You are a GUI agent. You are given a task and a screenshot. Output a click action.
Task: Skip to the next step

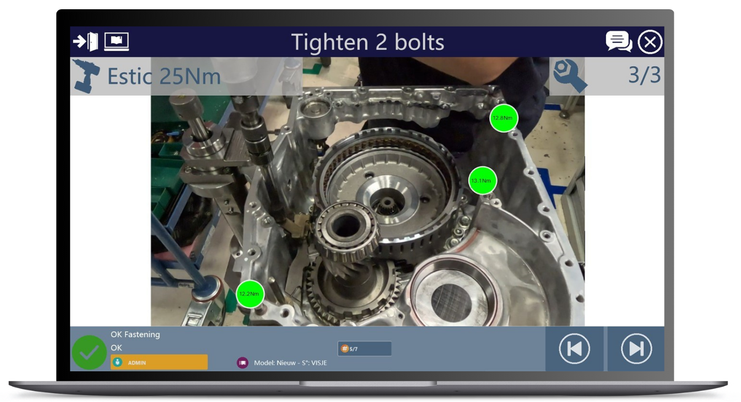tap(636, 349)
